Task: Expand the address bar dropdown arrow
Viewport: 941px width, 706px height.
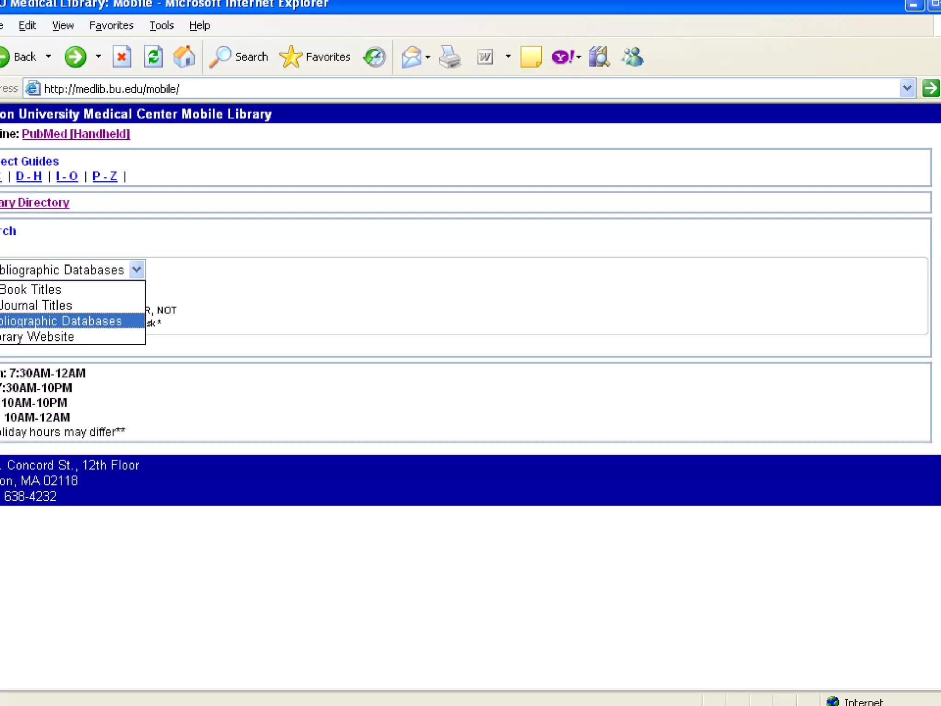Action: click(x=907, y=88)
